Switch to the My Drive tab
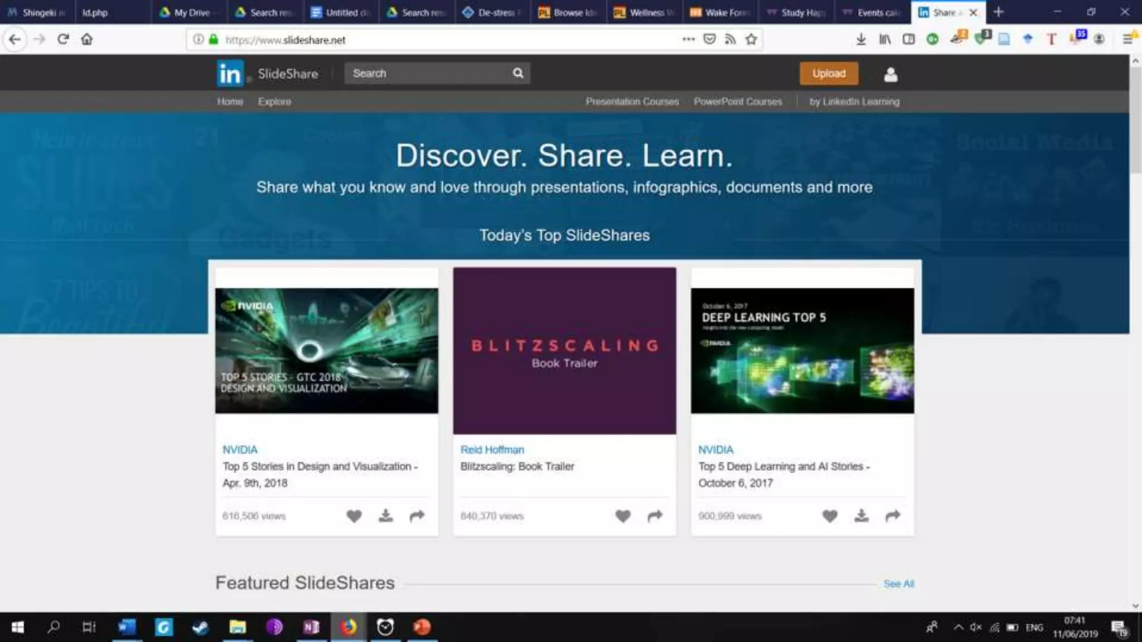 186,12
